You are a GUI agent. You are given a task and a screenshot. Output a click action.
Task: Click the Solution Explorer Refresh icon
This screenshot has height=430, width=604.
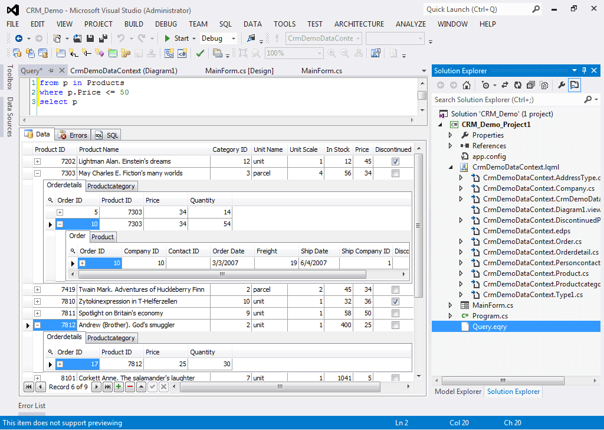coord(518,85)
